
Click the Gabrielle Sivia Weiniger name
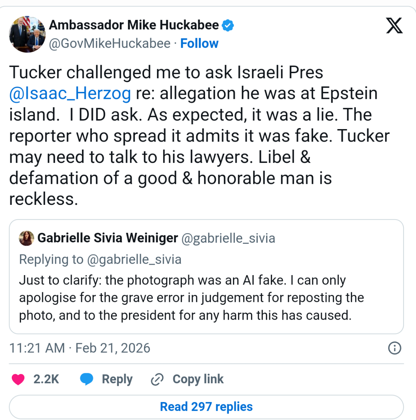pos(108,238)
